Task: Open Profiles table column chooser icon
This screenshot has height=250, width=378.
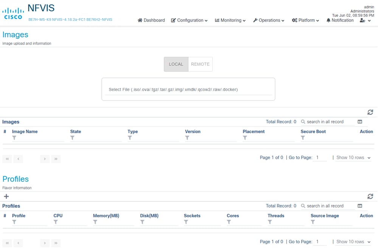Action: click(x=360, y=206)
